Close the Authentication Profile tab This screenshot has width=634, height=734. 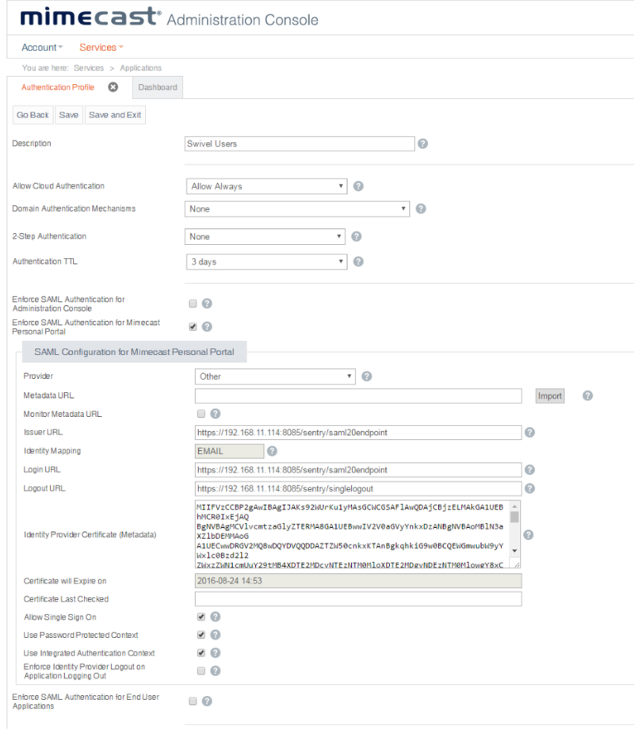click(113, 88)
